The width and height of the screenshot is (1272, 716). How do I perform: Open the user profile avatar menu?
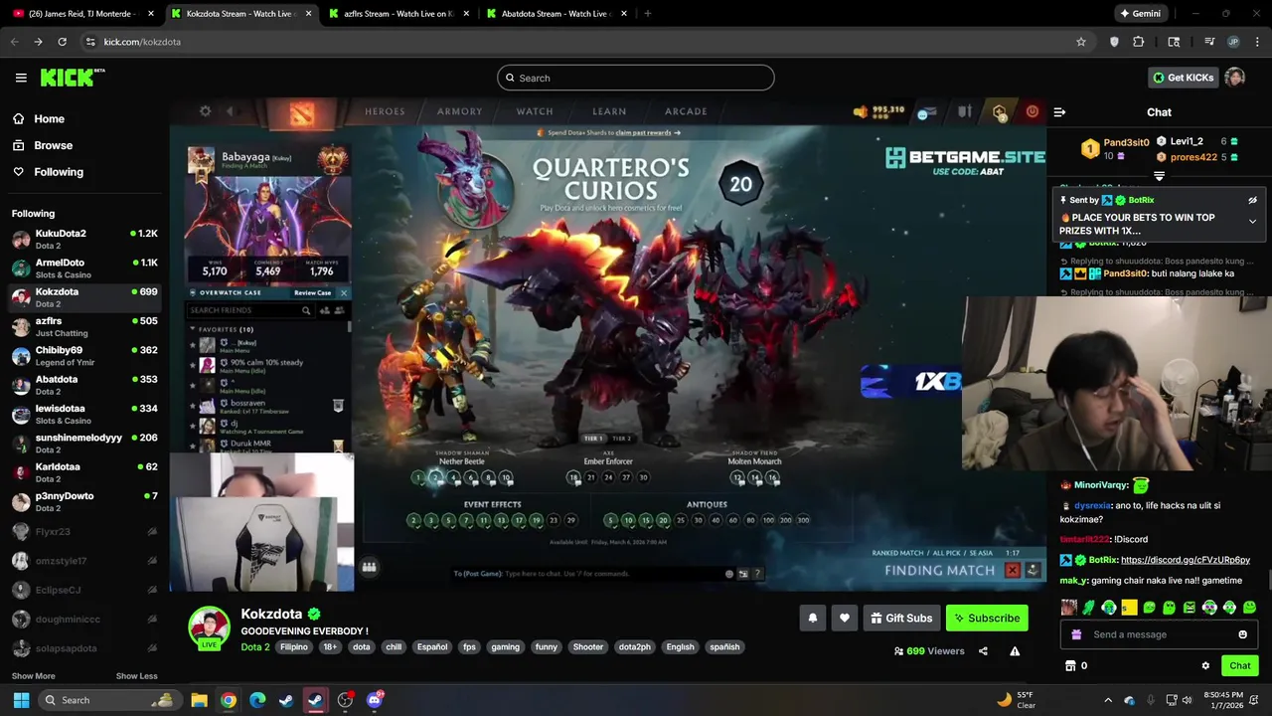(1234, 78)
